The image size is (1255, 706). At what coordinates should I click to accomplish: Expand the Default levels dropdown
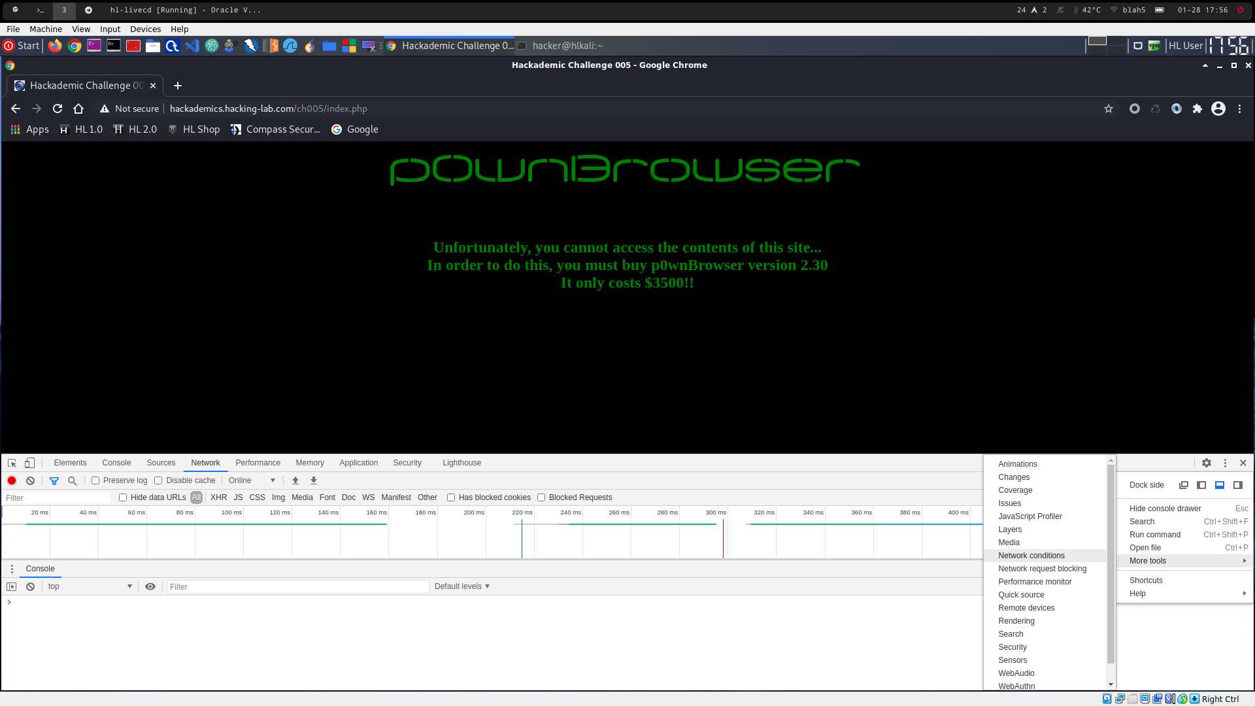pyautogui.click(x=461, y=586)
